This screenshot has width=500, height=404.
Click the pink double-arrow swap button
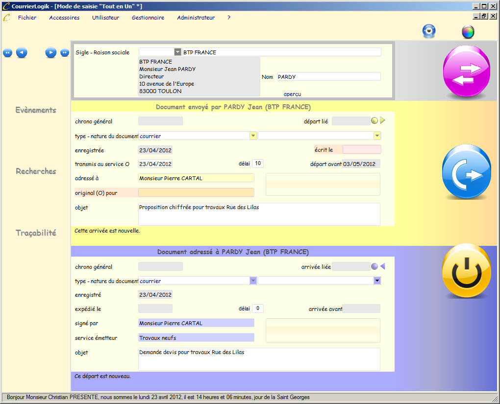click(x=466, y=72)
